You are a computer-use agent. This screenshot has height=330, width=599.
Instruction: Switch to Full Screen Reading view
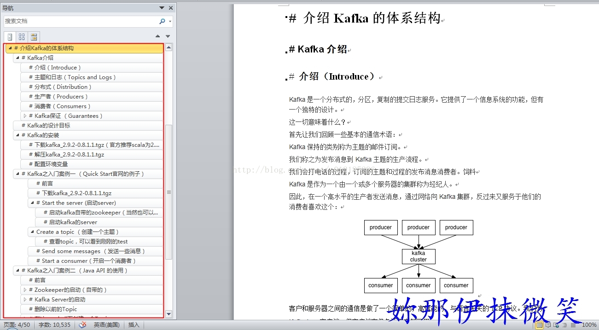pyautogui.click(x=548, y=325)
